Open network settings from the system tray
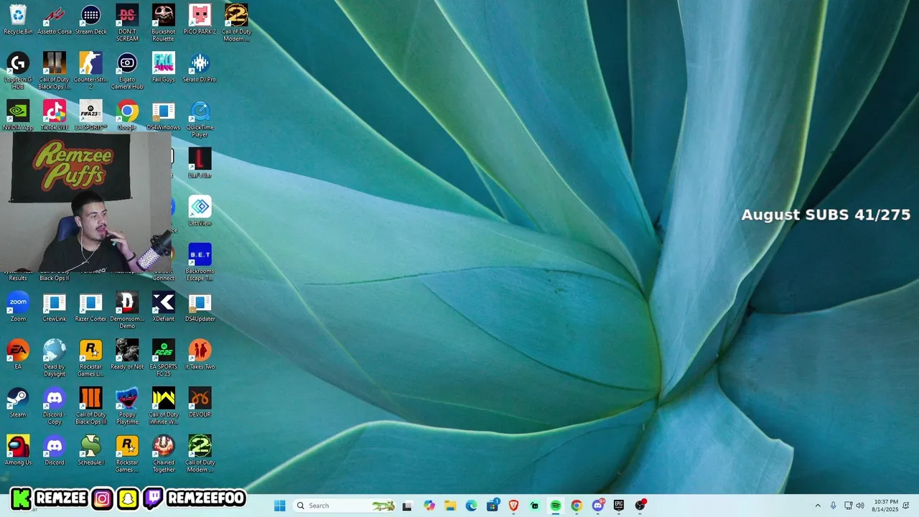This screenshot has height=517, width=919. pyautogui.click(x=848, y=506)
